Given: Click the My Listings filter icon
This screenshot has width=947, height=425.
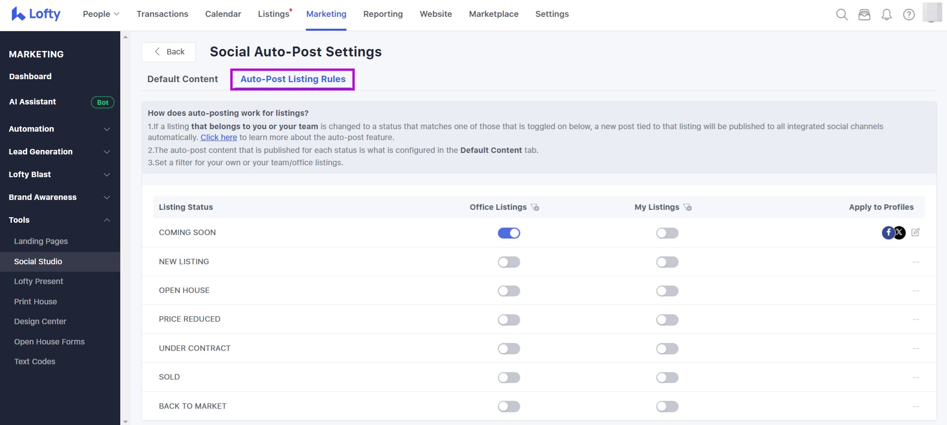Looking at the screenshot, I should [x=688, y=207].
